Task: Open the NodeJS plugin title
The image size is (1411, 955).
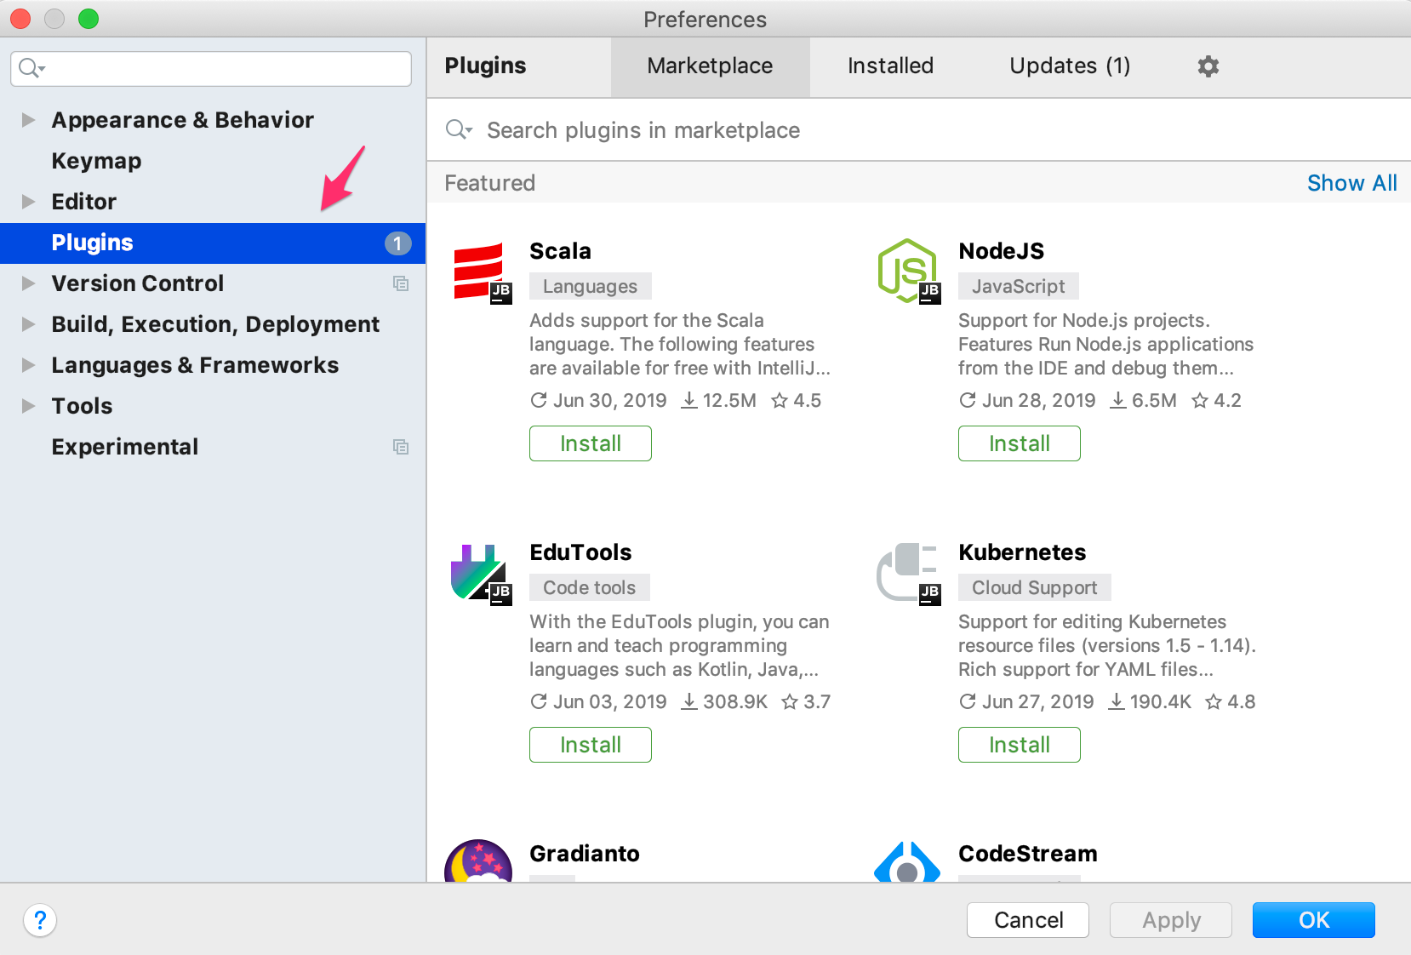Action: 1001,251
